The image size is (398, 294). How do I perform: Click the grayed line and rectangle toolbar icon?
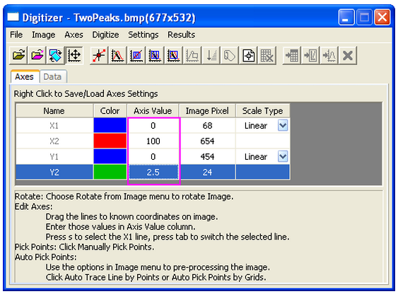click(x=192, y=55)
